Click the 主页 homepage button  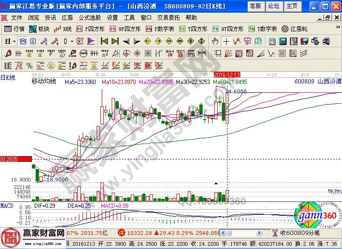click(292, 6)
